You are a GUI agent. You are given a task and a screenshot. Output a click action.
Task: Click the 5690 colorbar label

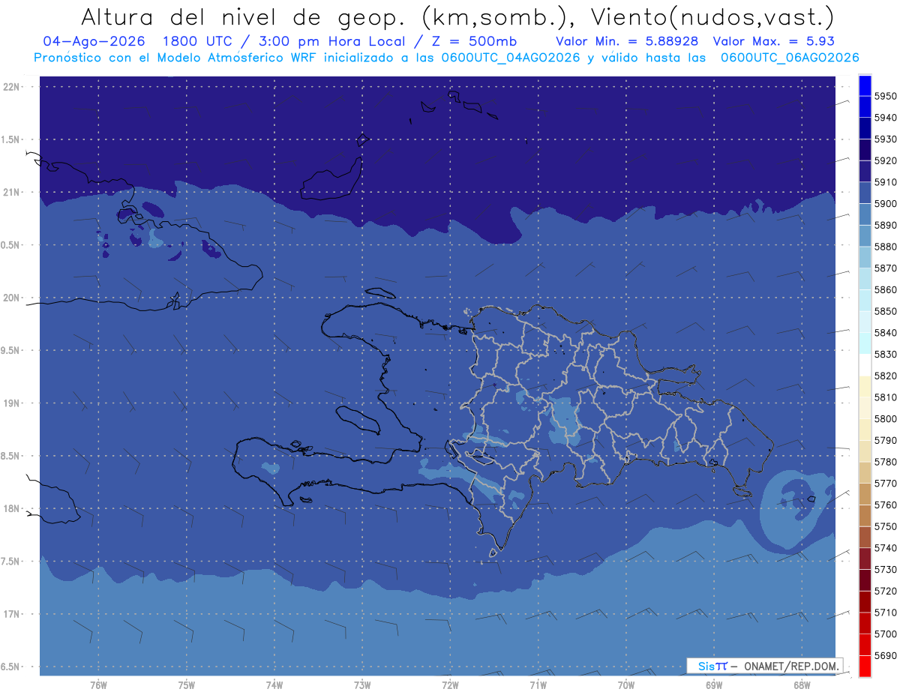pyautogui.click(x=886, y=655)
